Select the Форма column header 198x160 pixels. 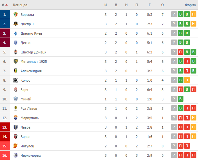coord(190,5)
